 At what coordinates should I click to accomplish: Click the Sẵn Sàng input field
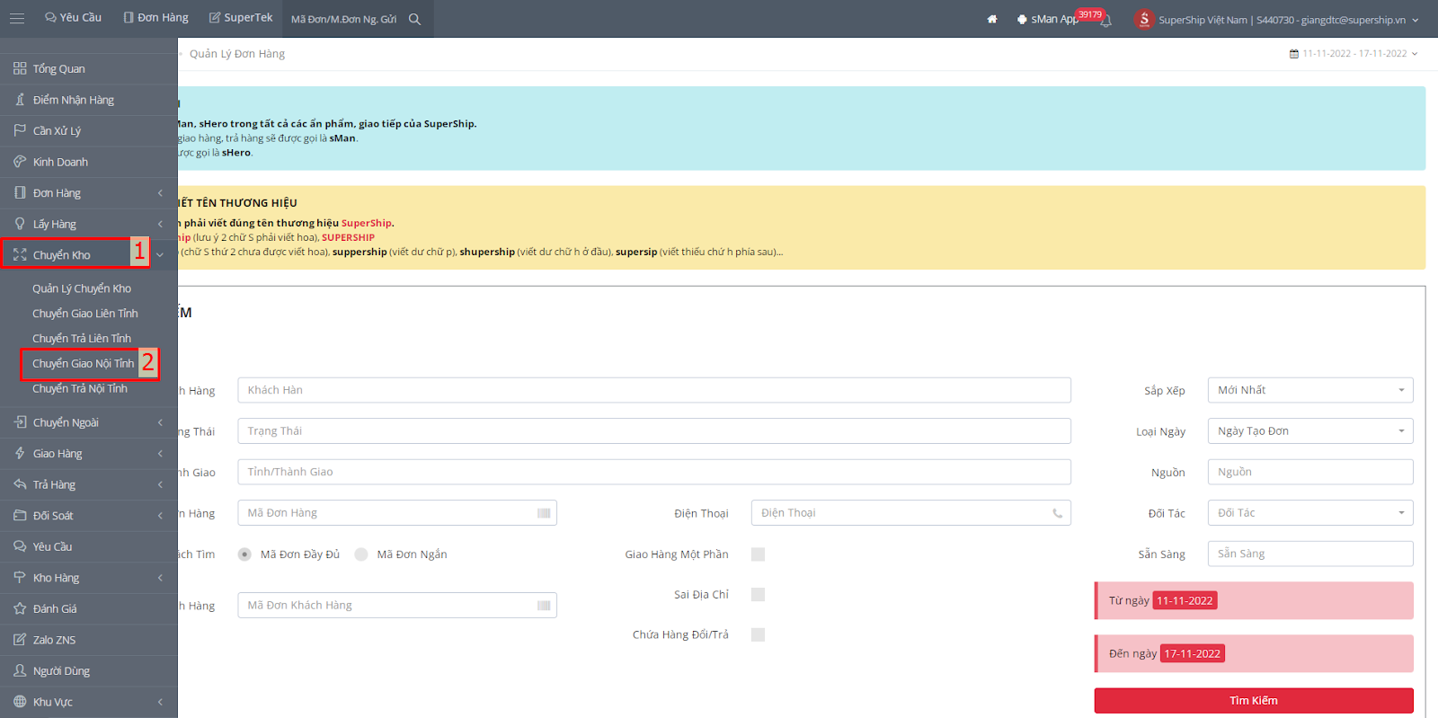point(1310,554)
